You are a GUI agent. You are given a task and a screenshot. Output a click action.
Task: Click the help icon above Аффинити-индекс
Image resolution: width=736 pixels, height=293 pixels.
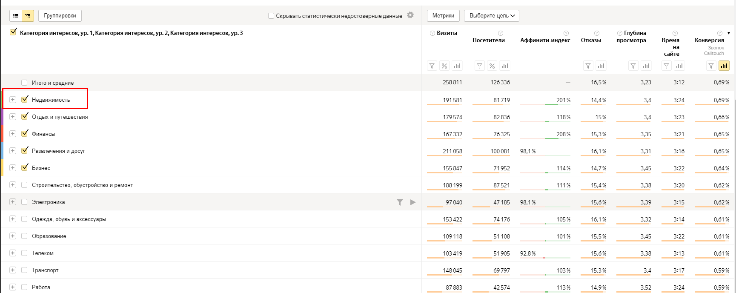point(566,33)
